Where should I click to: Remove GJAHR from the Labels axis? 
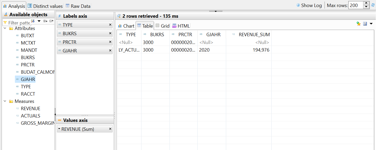(x=110, y=50)
